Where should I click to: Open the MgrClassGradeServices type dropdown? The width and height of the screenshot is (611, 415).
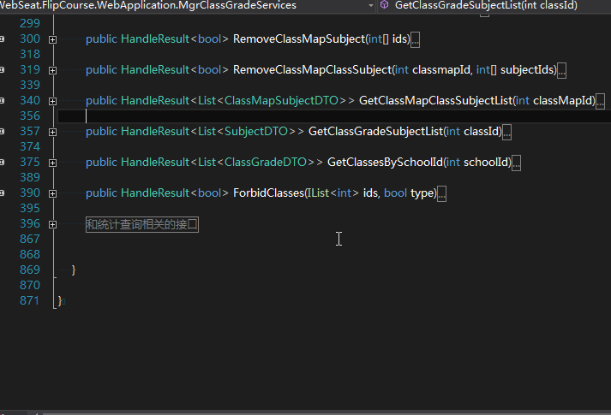370,5
